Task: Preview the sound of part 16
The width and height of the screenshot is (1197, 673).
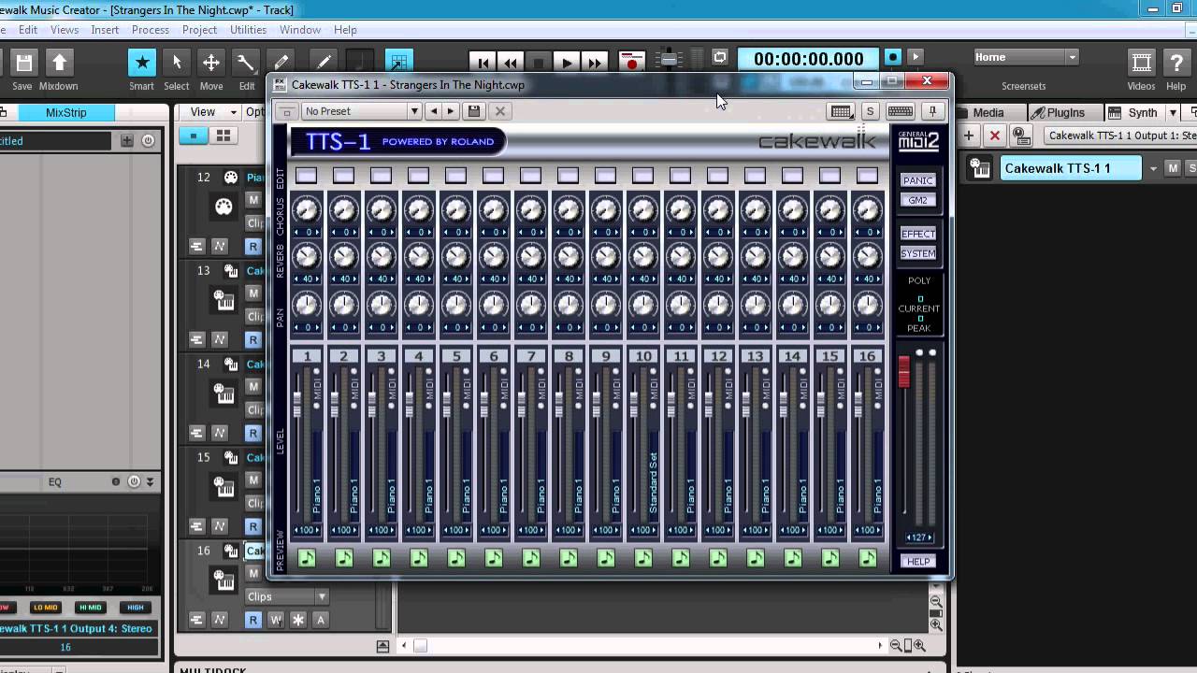Action: (868, 558)
